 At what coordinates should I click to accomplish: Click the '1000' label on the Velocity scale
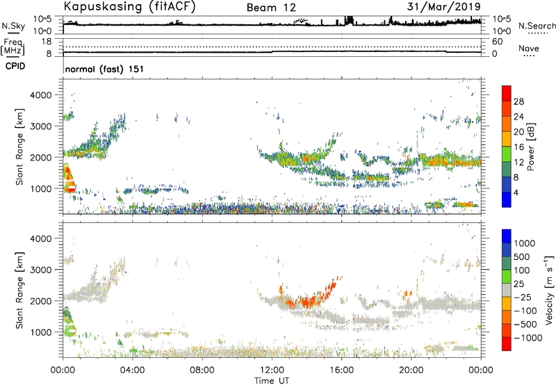(525, 243)
